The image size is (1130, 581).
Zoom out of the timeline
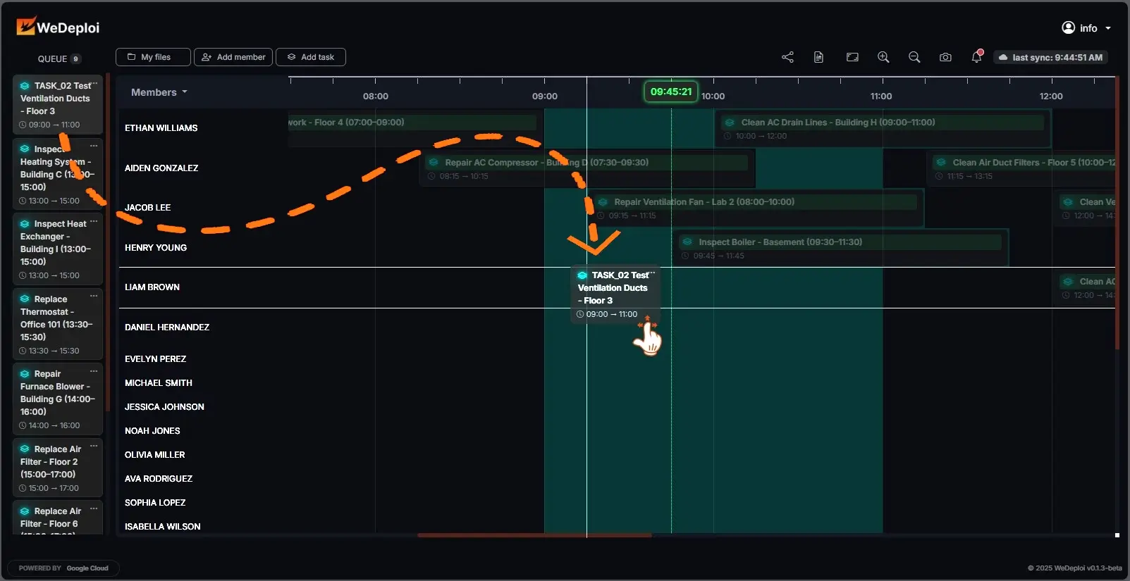[x=914, y=57]
